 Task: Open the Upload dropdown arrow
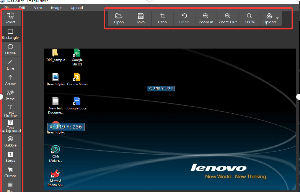point(277,18)
